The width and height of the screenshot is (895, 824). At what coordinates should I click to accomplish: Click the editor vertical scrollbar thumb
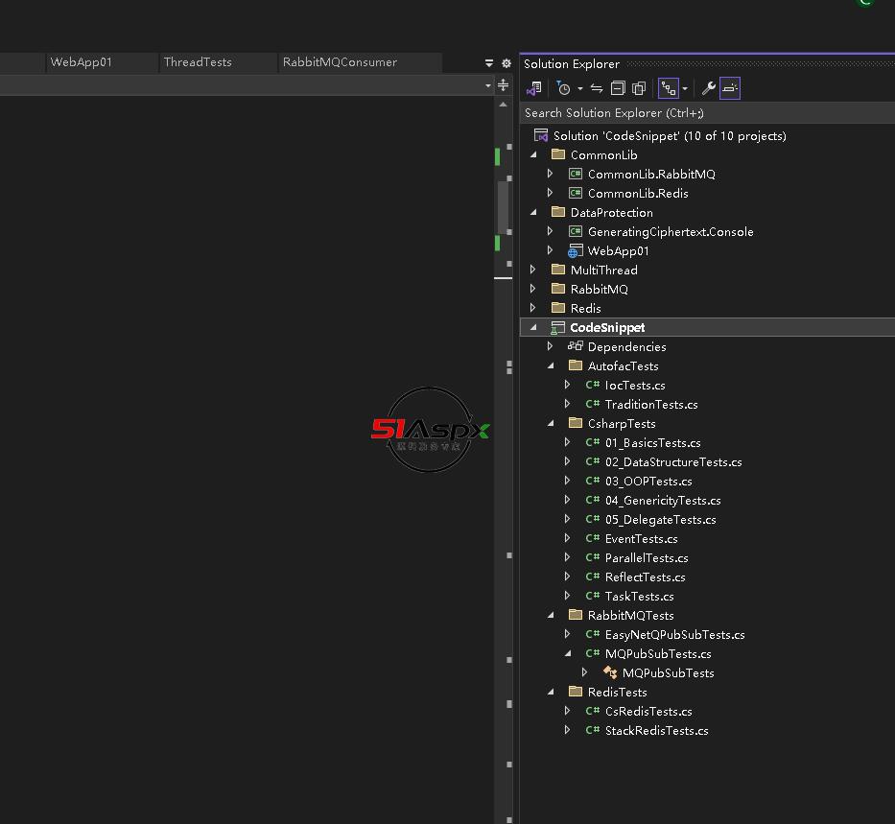503,206
